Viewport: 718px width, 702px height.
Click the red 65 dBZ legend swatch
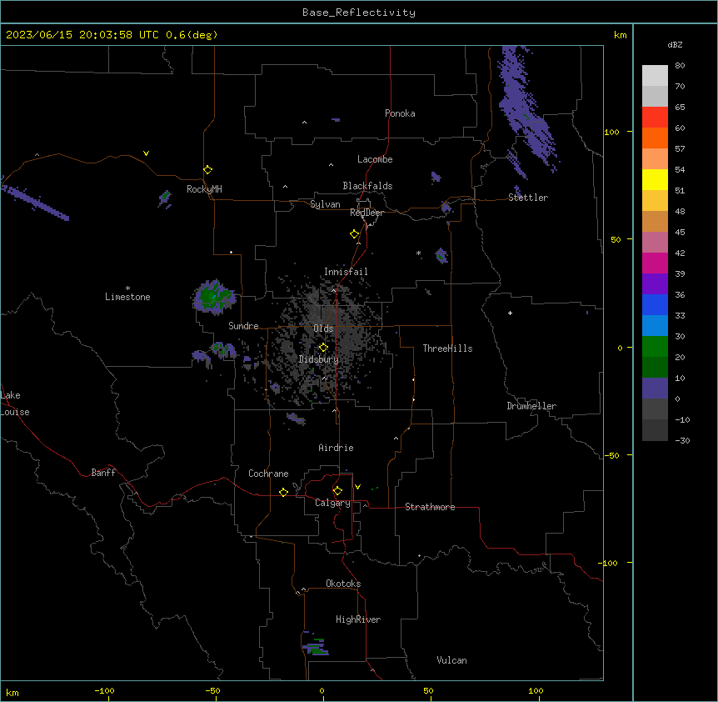[x=655, y=118]
